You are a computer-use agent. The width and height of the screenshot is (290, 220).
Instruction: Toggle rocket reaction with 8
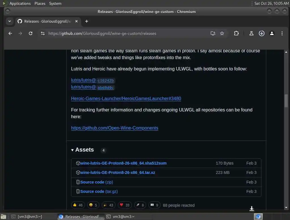140,205
